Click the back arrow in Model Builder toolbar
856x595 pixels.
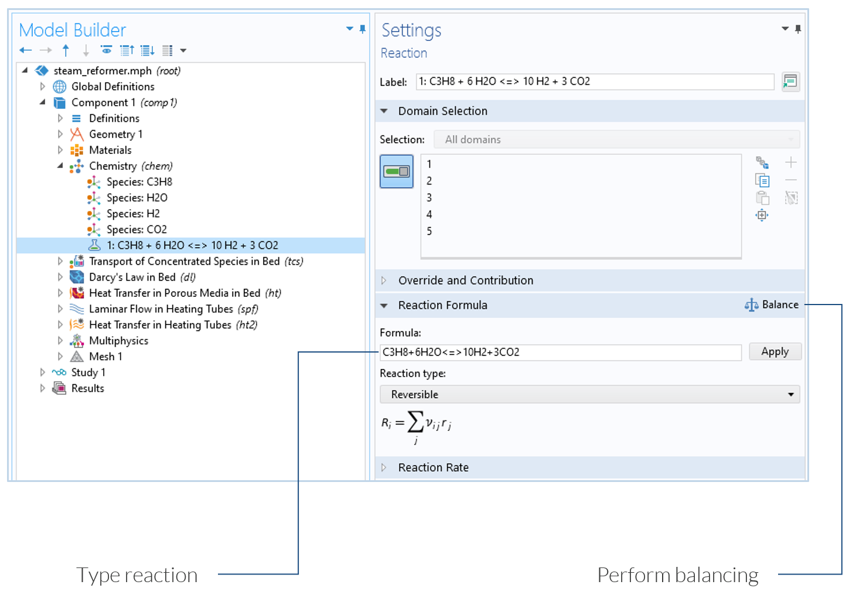(25, 51)
